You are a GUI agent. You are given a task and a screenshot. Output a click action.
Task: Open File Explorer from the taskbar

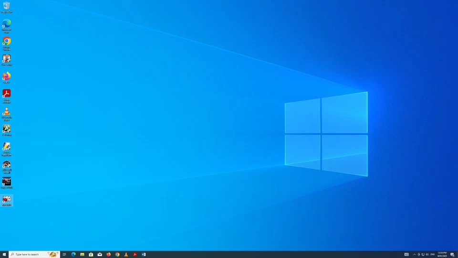[x=82, y=255]
